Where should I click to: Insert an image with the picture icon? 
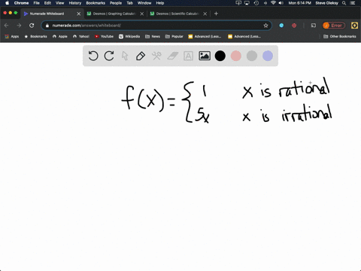coord(205,56)
